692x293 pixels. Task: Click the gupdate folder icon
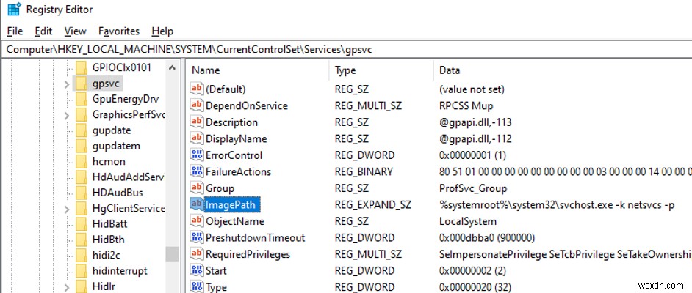pos(82,130)
